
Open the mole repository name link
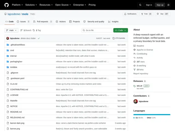(x=25, y=14)
